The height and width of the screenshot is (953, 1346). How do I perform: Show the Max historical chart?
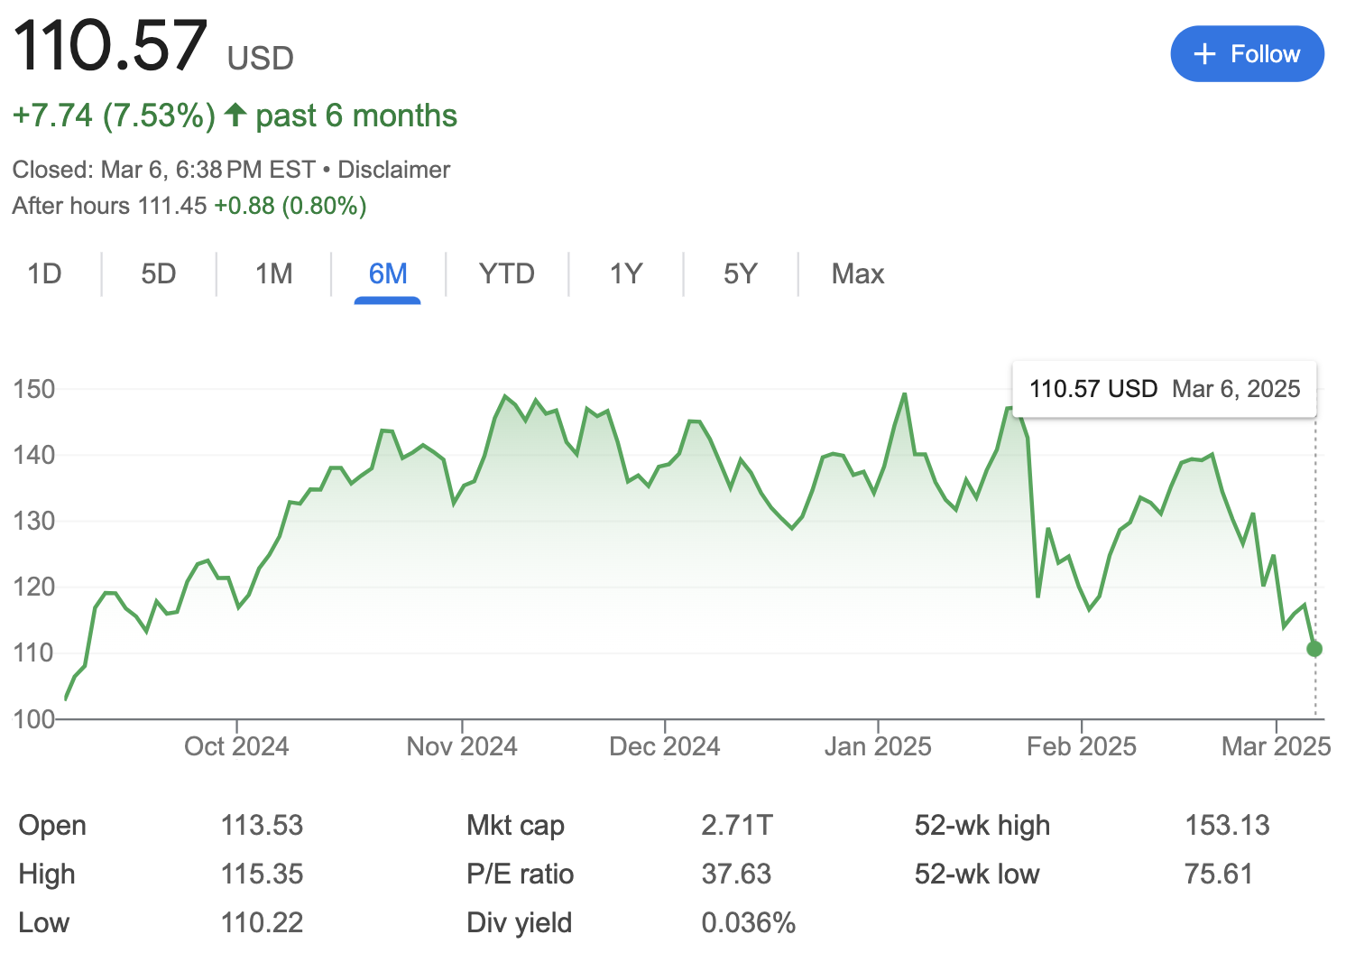point(856,273)
